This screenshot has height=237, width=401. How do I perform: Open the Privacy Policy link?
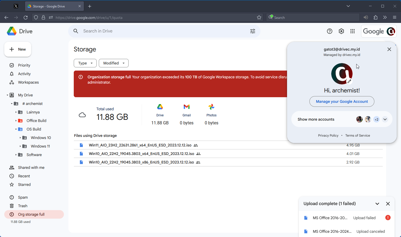click(x=328, y=136)
